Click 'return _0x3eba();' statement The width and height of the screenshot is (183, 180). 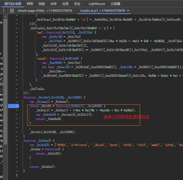[43, 167]
